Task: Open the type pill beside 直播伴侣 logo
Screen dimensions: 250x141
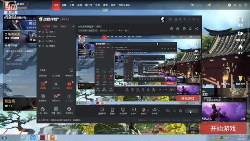Action: (64, 19)
